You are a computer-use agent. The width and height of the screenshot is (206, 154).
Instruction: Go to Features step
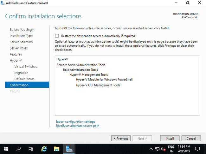pyautogui.click(x=16, y=54)
